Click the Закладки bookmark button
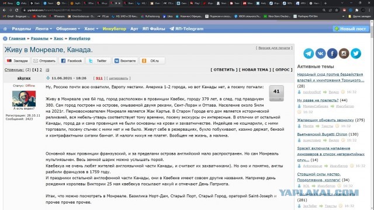374x210 pixels. (x=18, y=61)
